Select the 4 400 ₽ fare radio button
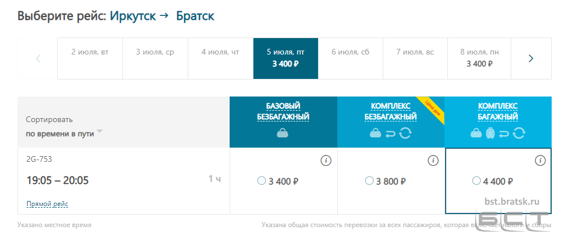Viewport: 563px width, 243px height. point(476,181)
